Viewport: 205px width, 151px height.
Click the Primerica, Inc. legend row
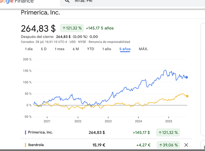tap(40, 132)
